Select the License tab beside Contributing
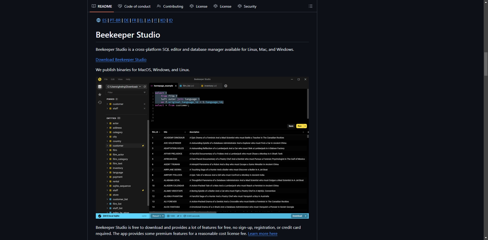Image resolution: width=488 pixels, height=240 pixels. pos(199,6)
